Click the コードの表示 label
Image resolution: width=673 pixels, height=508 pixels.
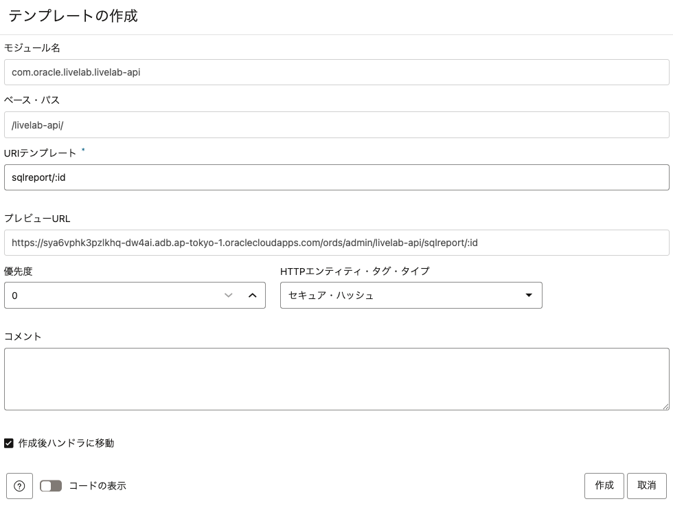pyautogui.click(x=98, y=486)
